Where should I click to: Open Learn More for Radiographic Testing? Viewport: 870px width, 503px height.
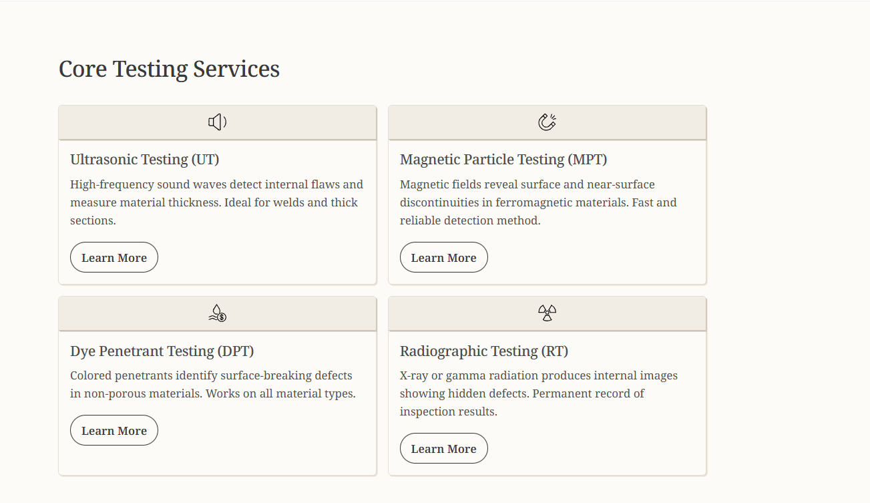[443, 449]
